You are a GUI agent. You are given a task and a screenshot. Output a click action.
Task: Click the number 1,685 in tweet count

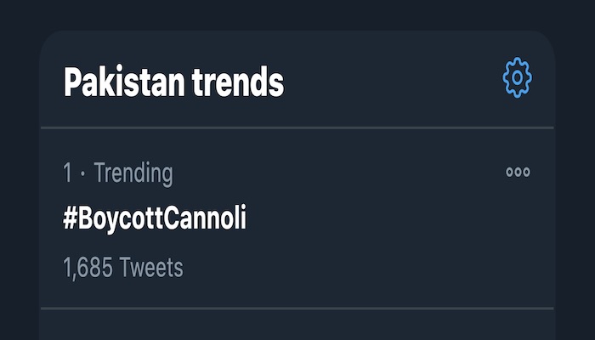pos(88,268)
